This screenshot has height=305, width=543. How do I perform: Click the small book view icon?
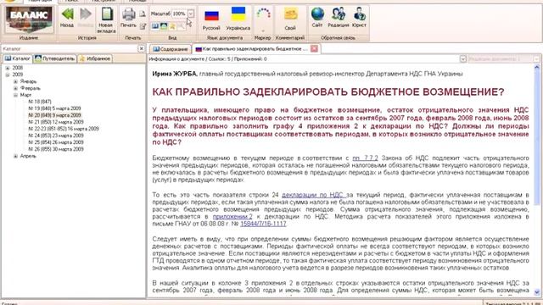(155, 26)
